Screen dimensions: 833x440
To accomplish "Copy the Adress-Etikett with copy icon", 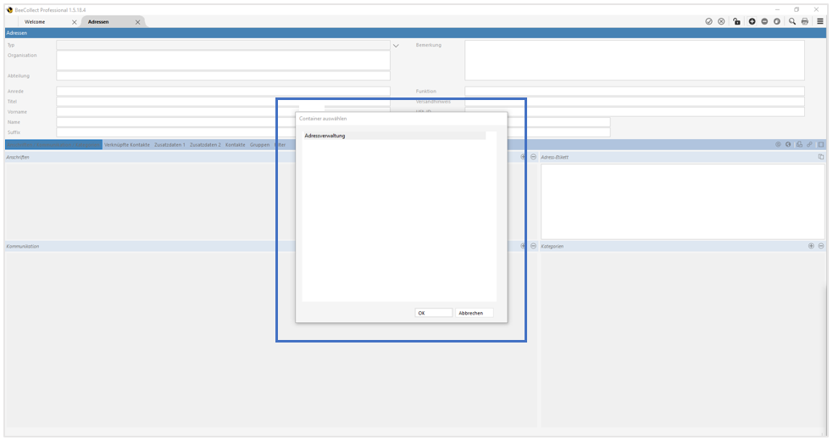I will [x=820, y=157].
